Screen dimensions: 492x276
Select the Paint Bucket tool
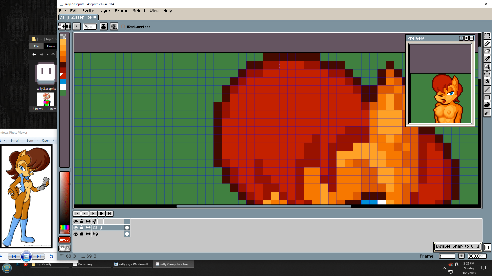(487, 82)
